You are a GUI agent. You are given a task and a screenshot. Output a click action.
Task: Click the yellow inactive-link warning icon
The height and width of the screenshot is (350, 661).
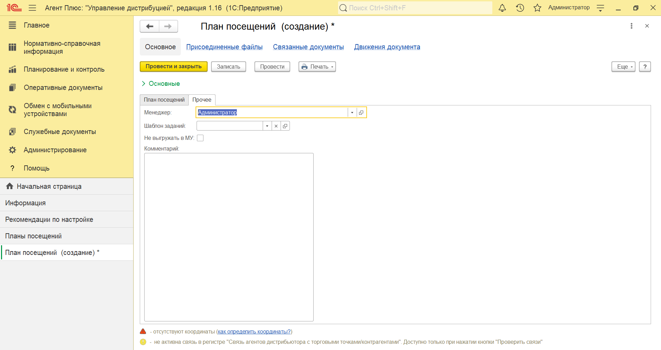143,342
